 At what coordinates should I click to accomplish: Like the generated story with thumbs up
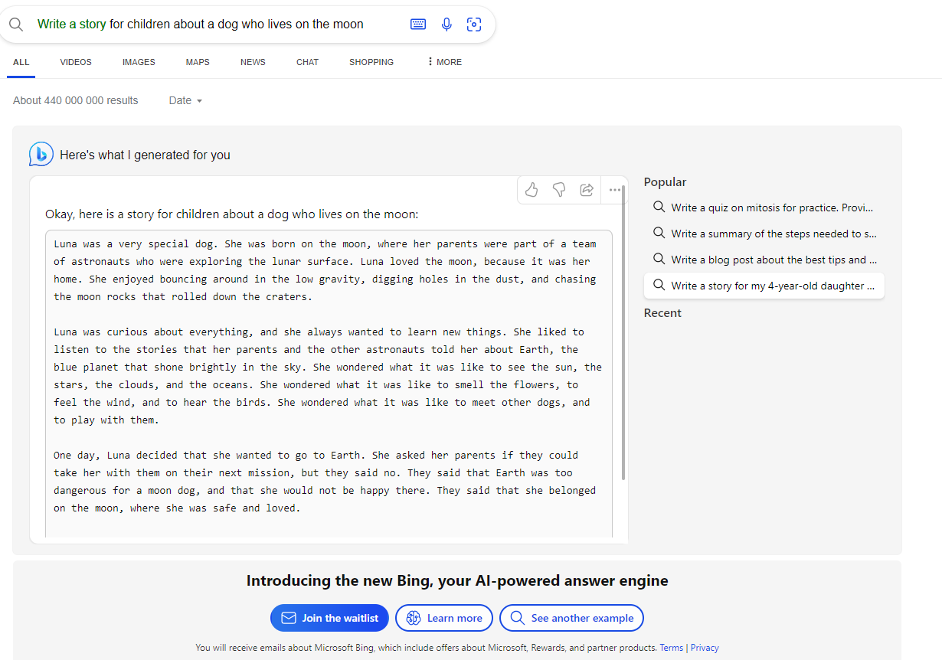pos(532,189)
